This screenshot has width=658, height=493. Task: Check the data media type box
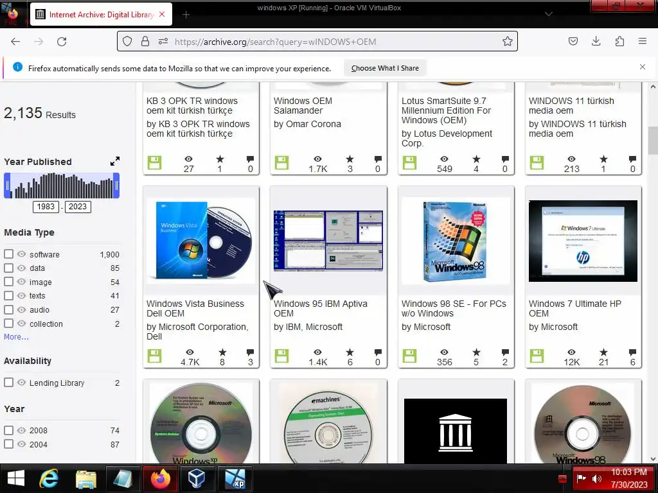8,268
